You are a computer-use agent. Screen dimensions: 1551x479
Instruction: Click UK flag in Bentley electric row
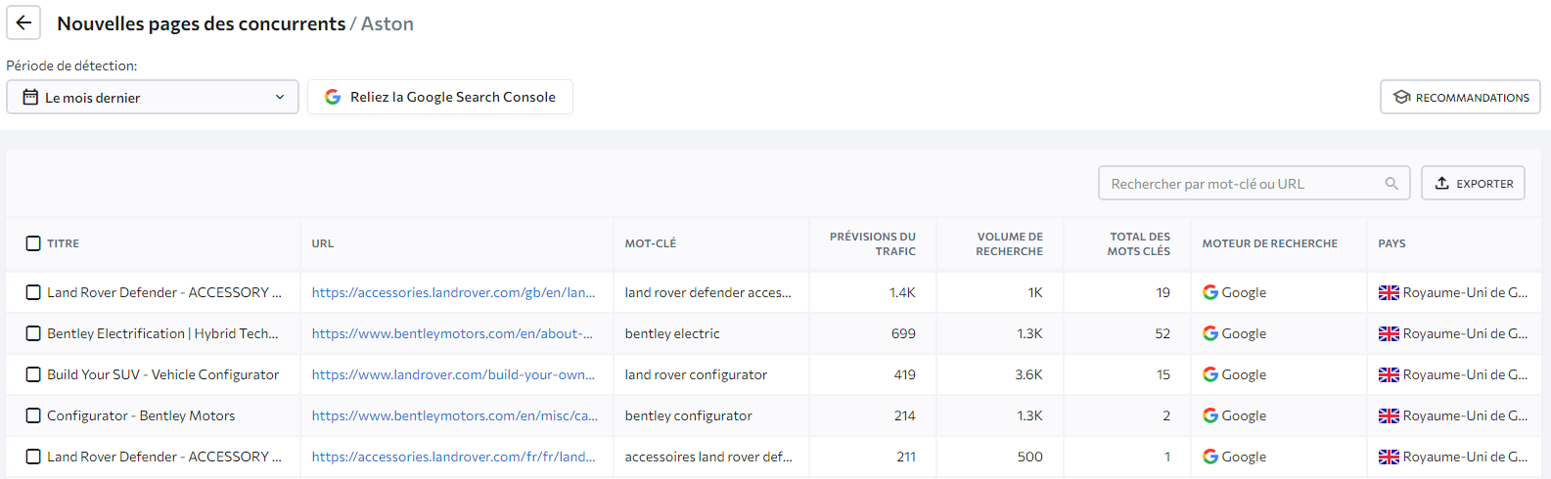(1389, 333)
